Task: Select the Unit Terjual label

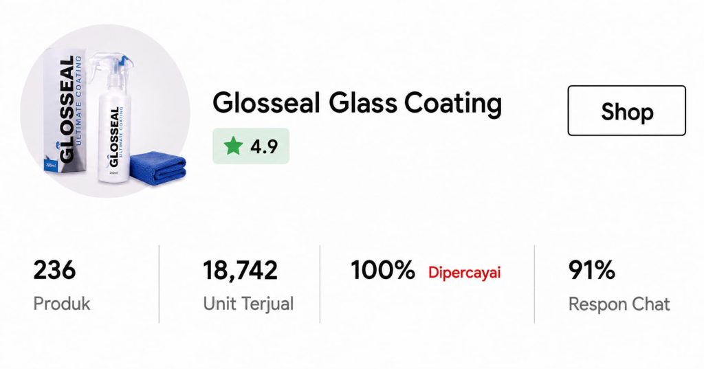Action: point(248,304)
